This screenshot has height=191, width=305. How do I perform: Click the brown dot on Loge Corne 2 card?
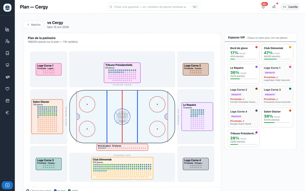(256, 89)
